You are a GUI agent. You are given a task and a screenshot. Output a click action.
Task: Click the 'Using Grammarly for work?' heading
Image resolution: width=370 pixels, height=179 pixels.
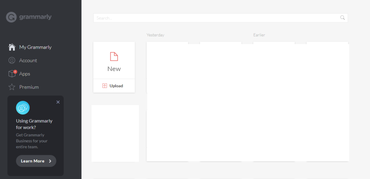(34, 124)
